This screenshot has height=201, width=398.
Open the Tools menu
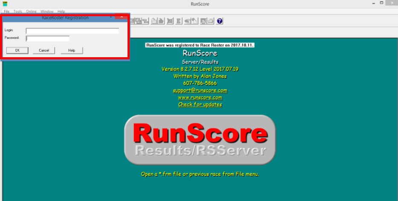tap(17, 11)
